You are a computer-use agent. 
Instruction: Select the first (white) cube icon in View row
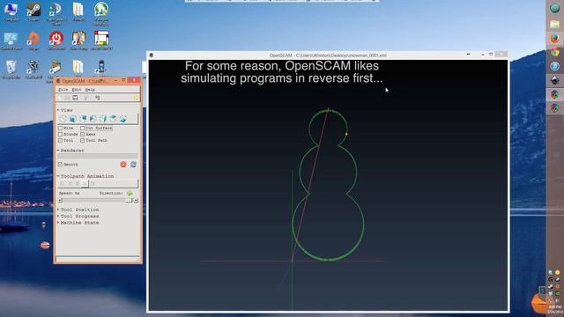pyautogui.click(x=63, y=119)
